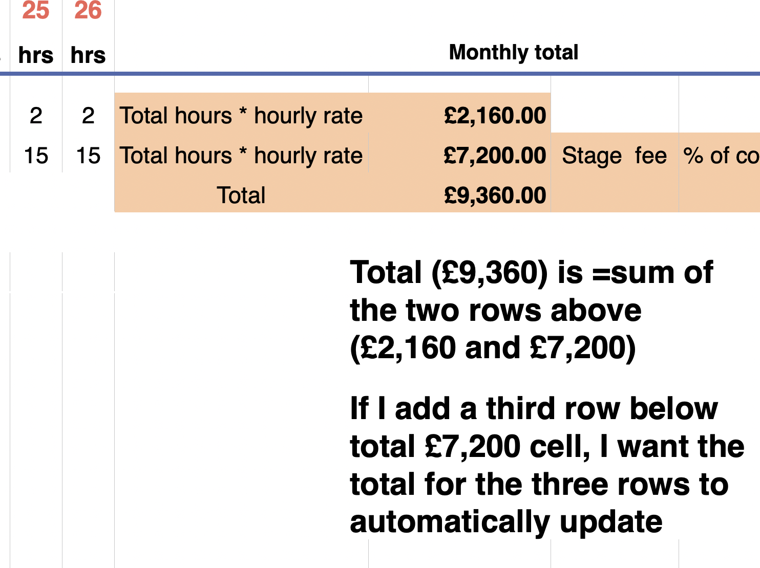Select the value 2 in day 26 column
760x568 pixels.
88,116
